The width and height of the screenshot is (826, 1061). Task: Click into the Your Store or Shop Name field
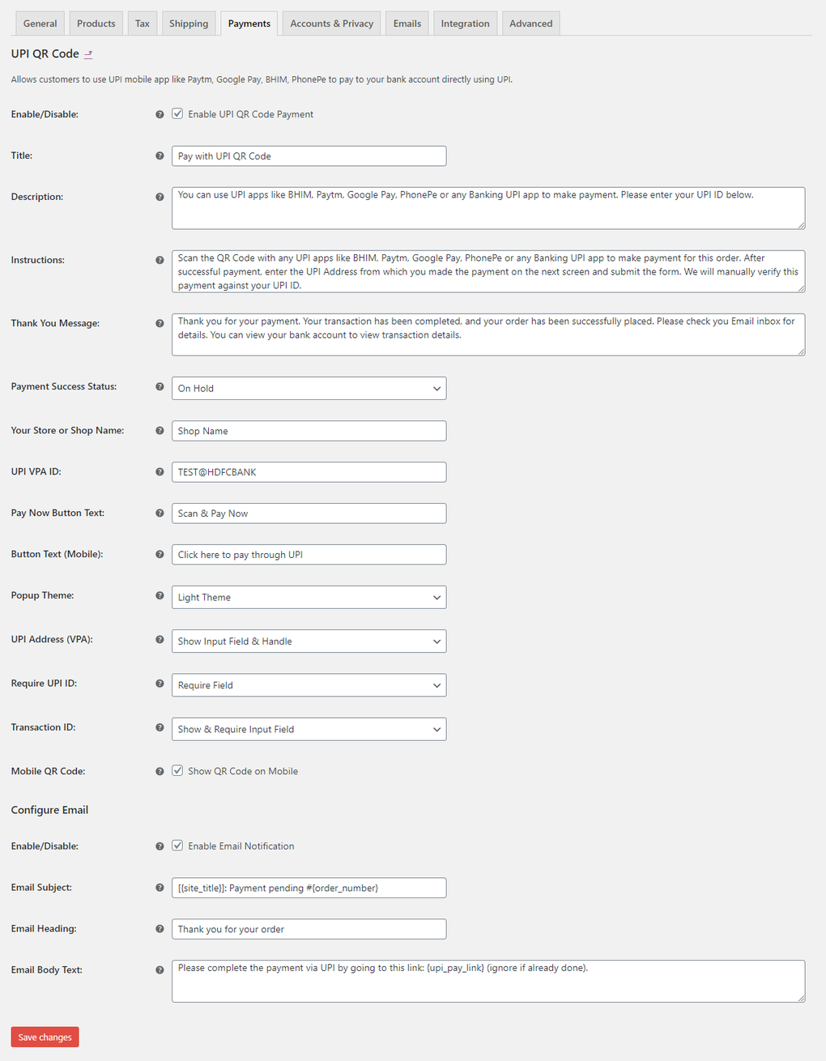point(309,431)
